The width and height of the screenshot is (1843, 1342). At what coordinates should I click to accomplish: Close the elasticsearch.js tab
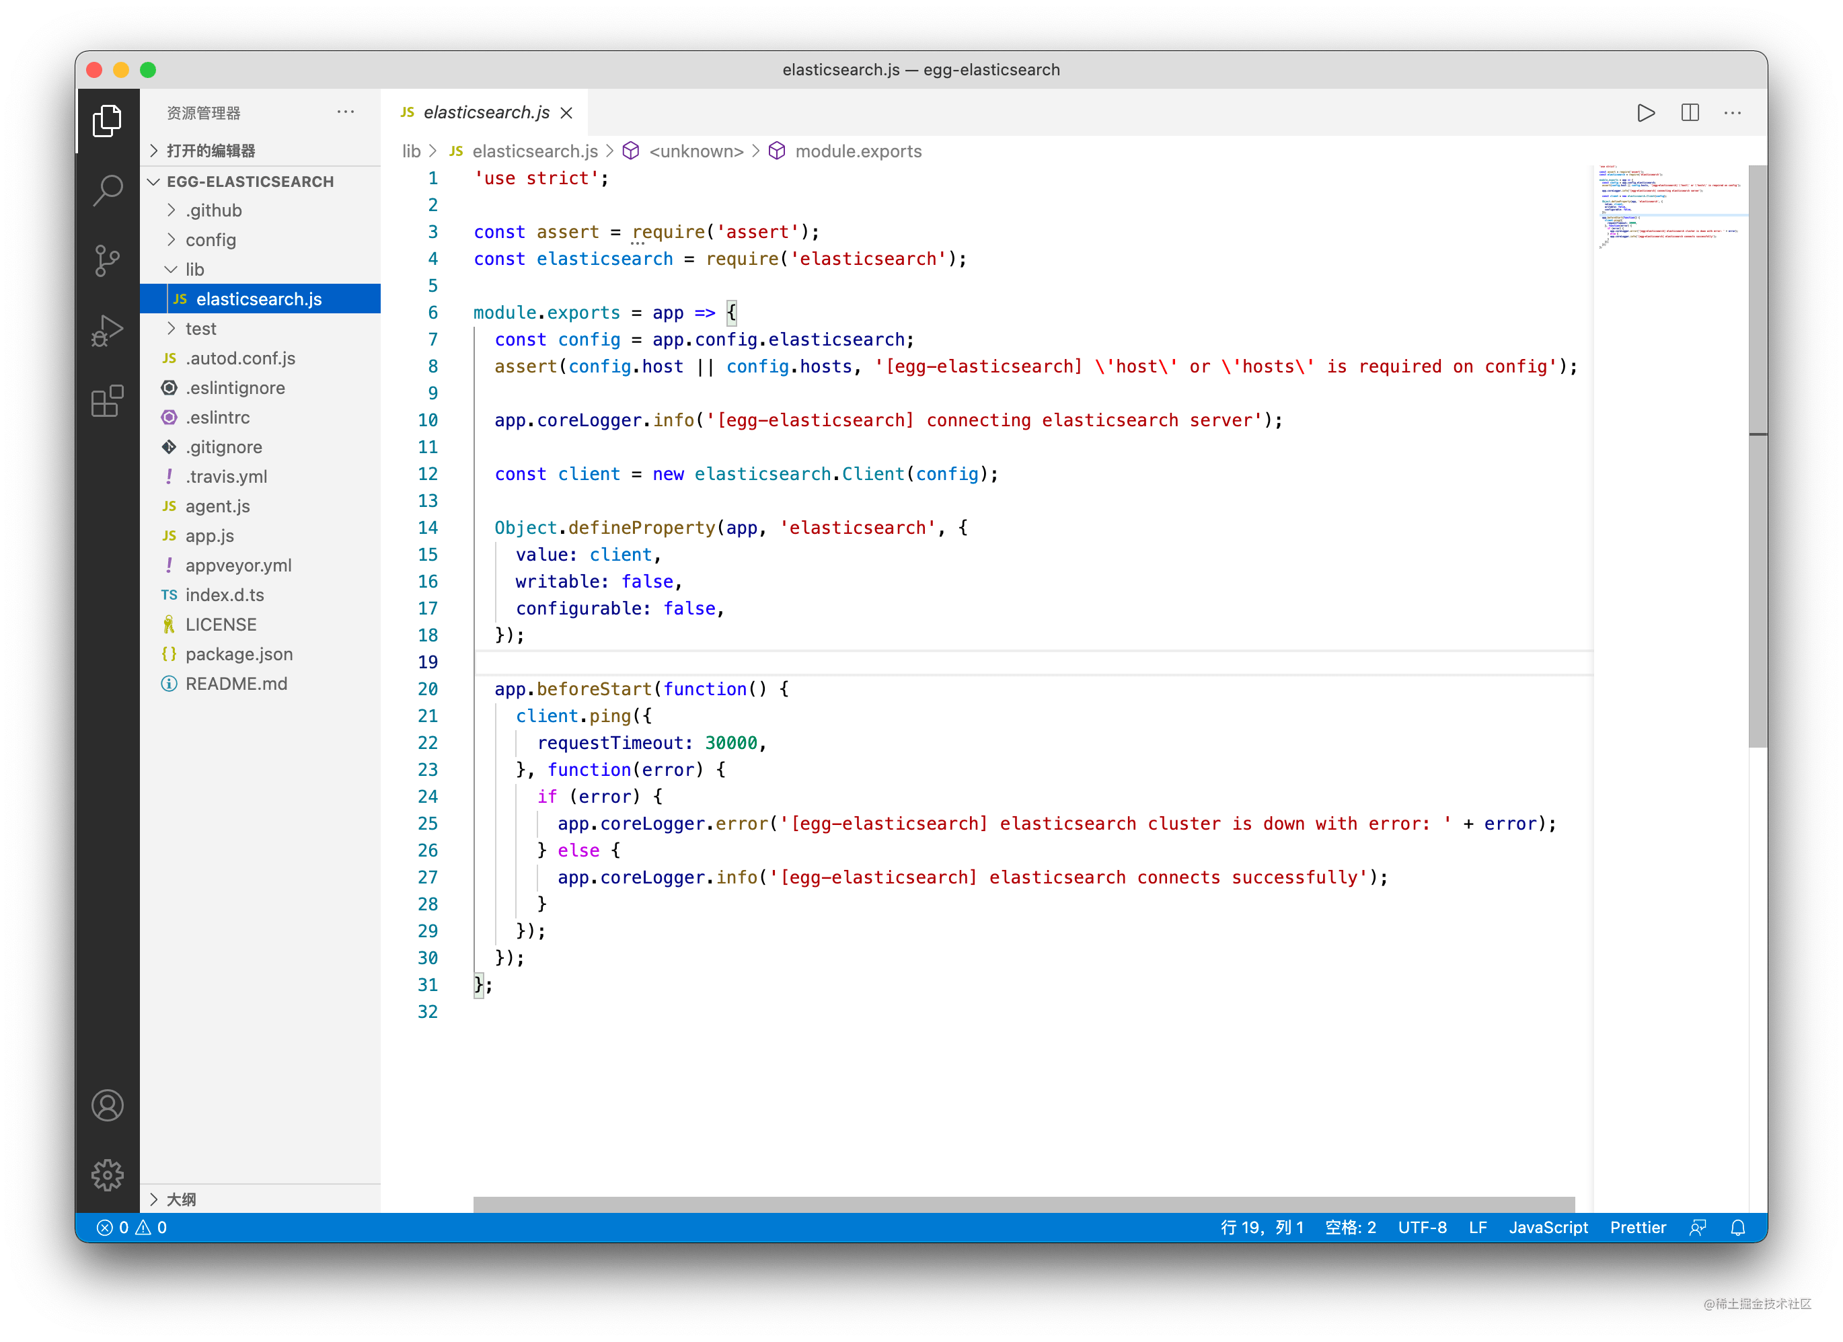click(566, 113)
